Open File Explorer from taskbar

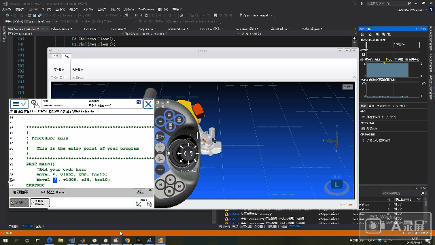click(x=60, y=240)
